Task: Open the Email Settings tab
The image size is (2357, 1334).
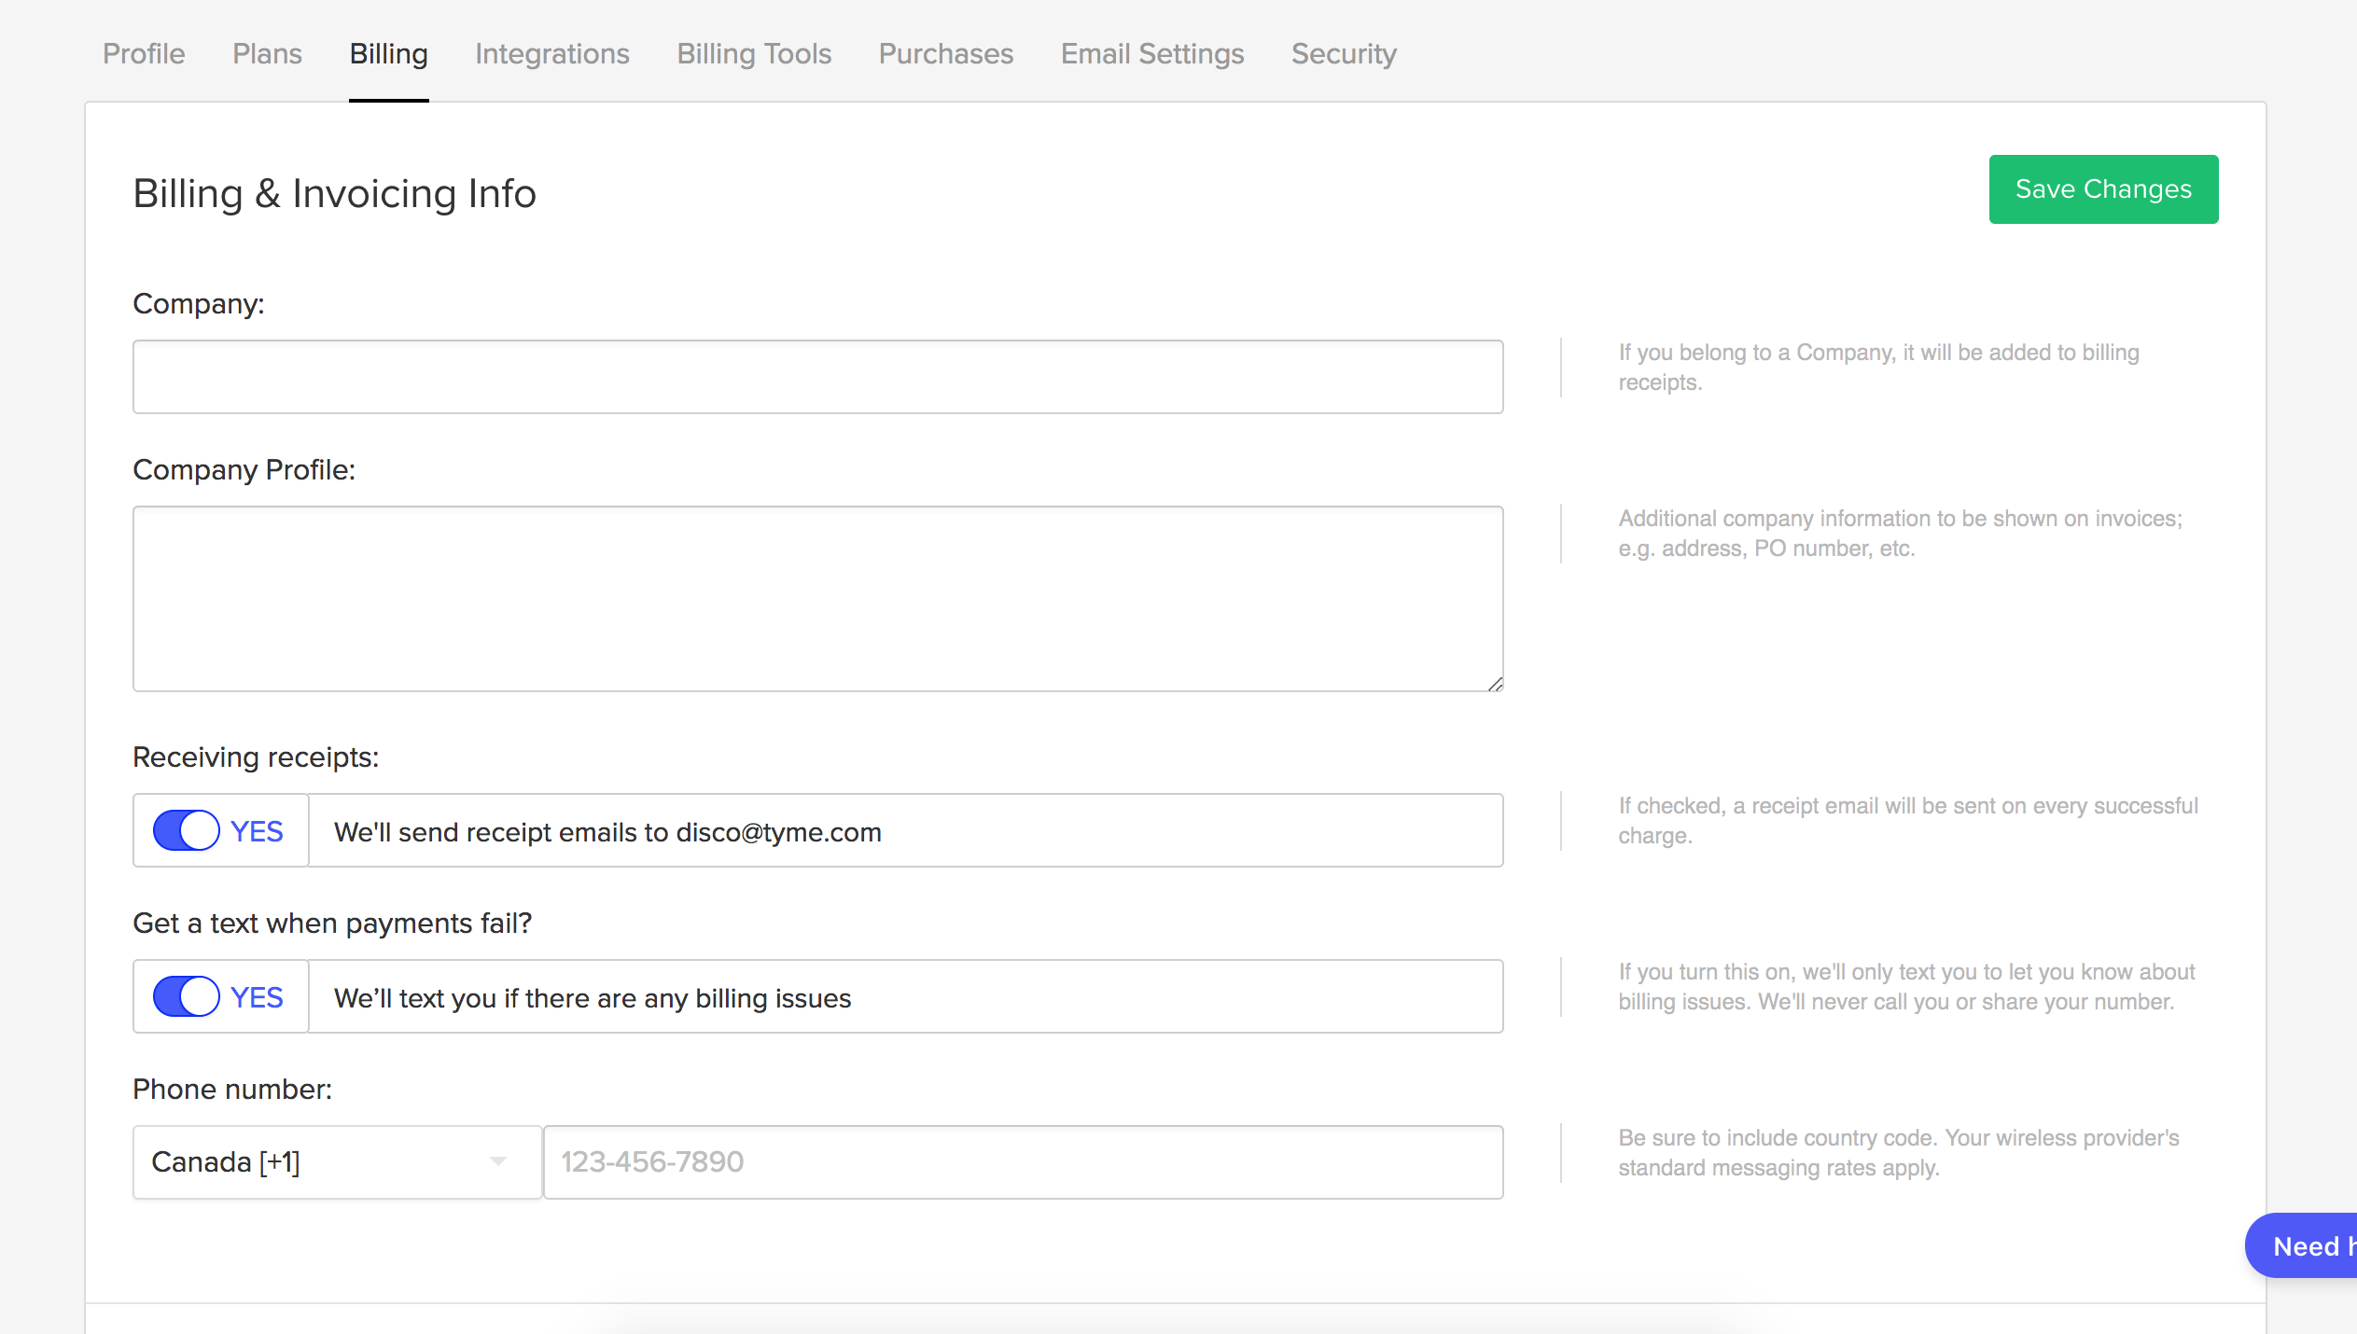Action: point(1152,54)
